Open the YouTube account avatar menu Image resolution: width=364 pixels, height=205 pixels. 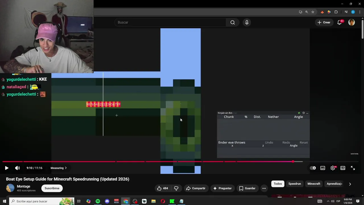pyautogui.click(x=351, y=22)
